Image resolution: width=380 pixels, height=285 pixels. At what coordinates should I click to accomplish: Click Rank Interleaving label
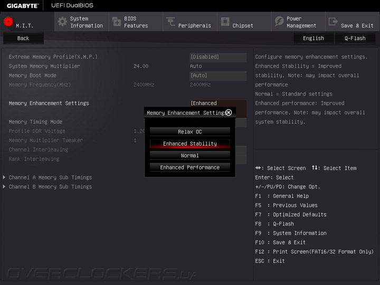click(34, 159)
